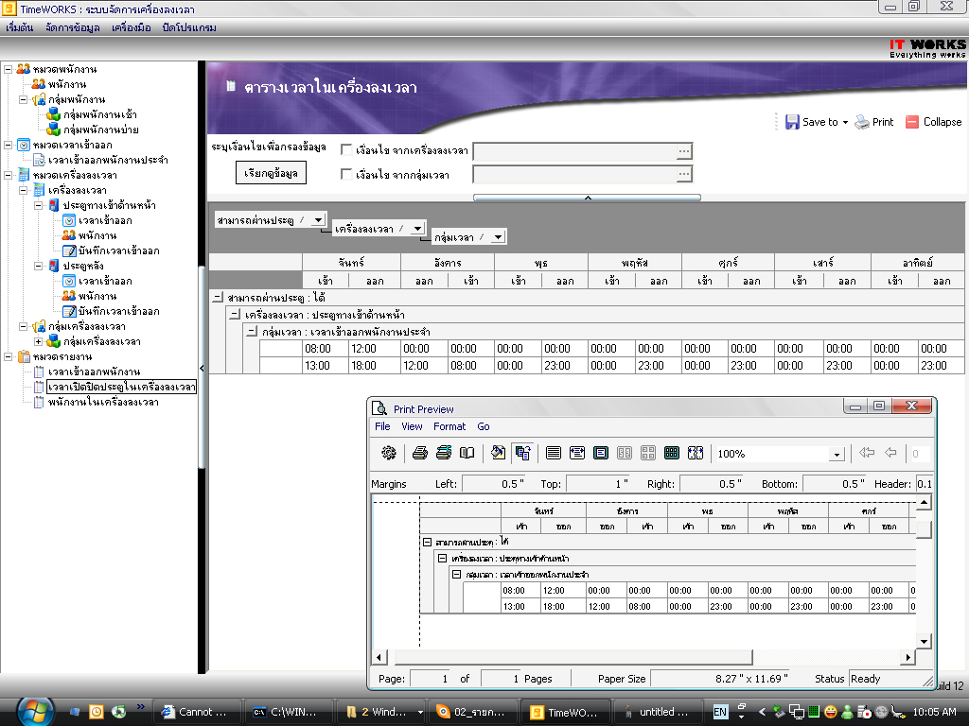Enable เงื่อนไข จากกลุ่มเวลา checkbox
This screenshot has height=726, width=969.
pyautogui.click(x=346, y=175)
